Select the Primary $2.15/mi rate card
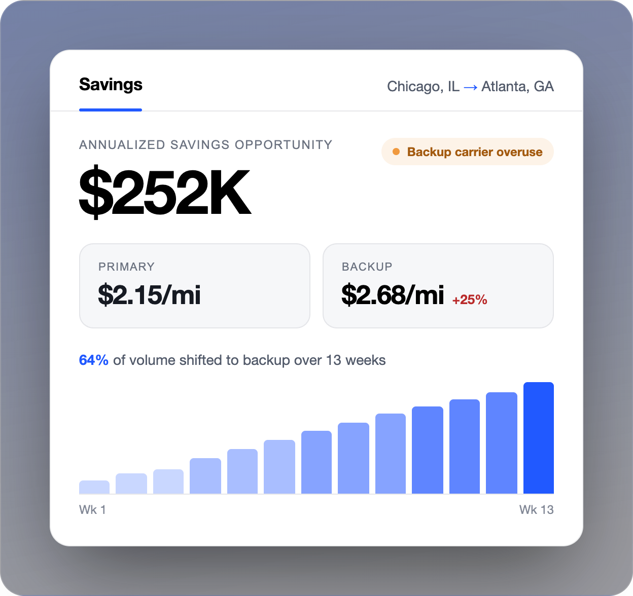Image resolution: width=633 pixels, height=596 pixels. (195, 286)
